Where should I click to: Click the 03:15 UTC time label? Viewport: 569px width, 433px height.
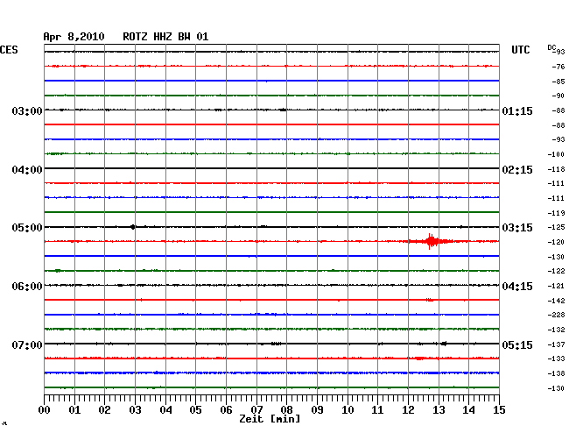pos(517,228)
